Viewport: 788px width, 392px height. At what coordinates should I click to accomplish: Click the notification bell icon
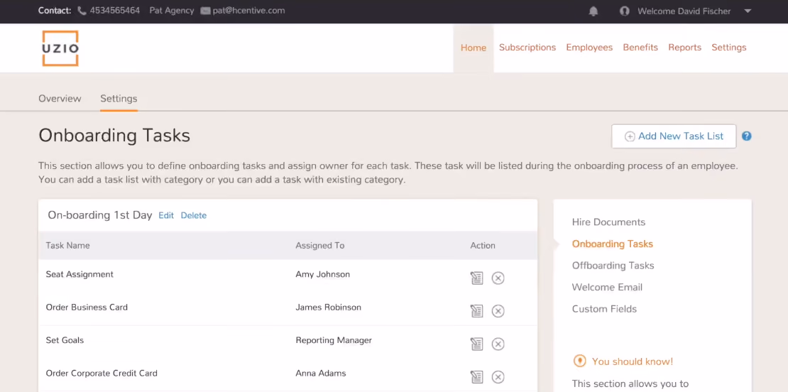coord(593,11)
